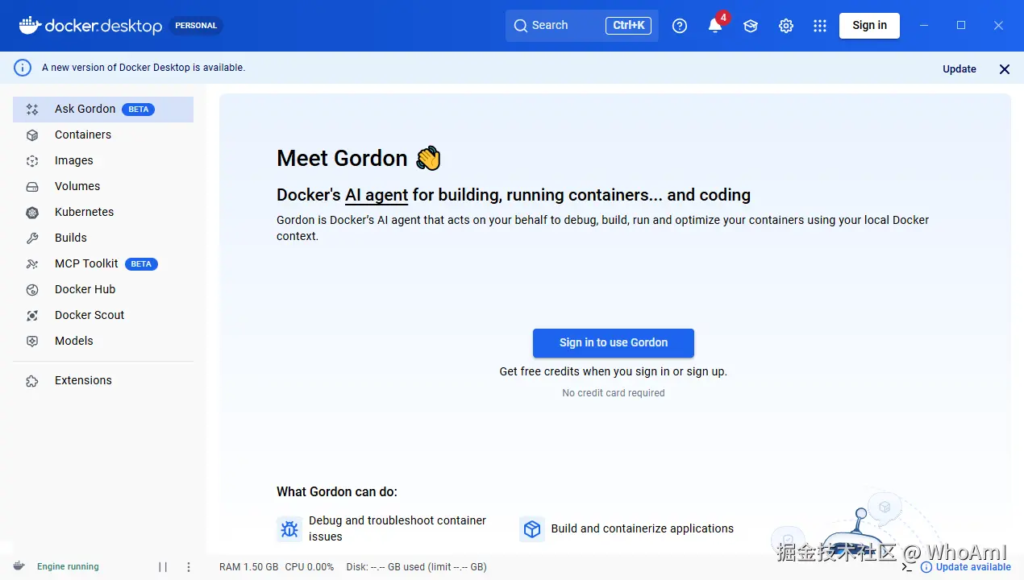1024x580 pixels.
Task: Open the Builds section
Action: tap(70, 238)
